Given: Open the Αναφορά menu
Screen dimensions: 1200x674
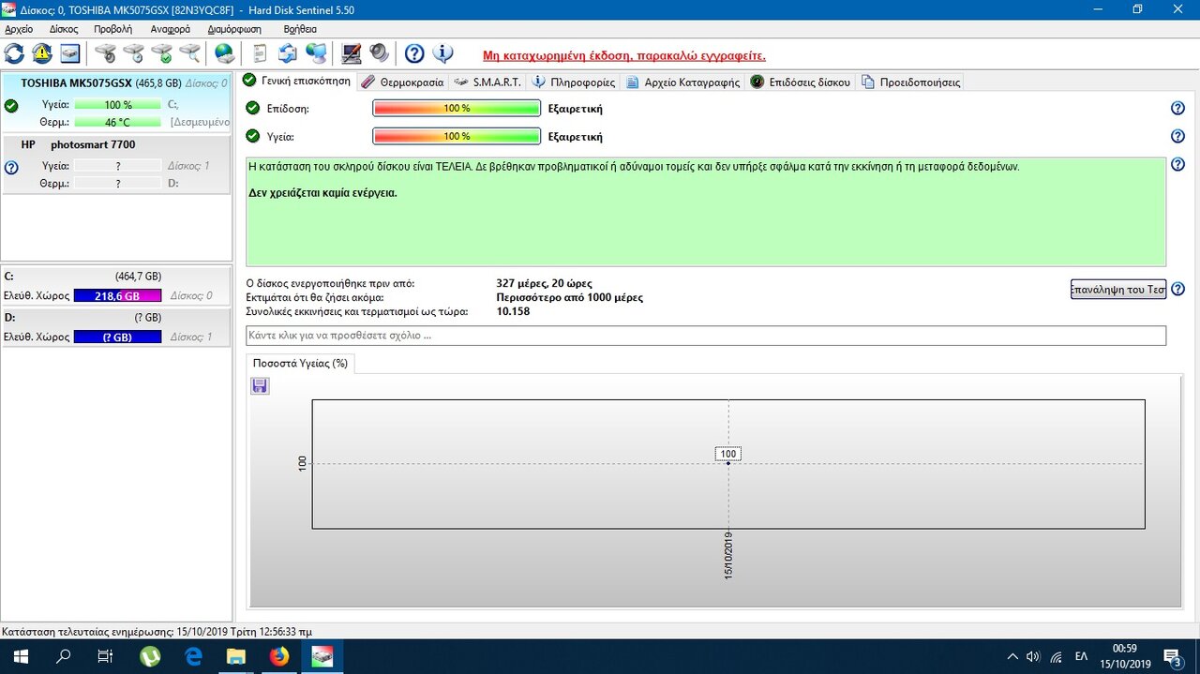Looking at the screenshot, I should click(x=171, y=29).
